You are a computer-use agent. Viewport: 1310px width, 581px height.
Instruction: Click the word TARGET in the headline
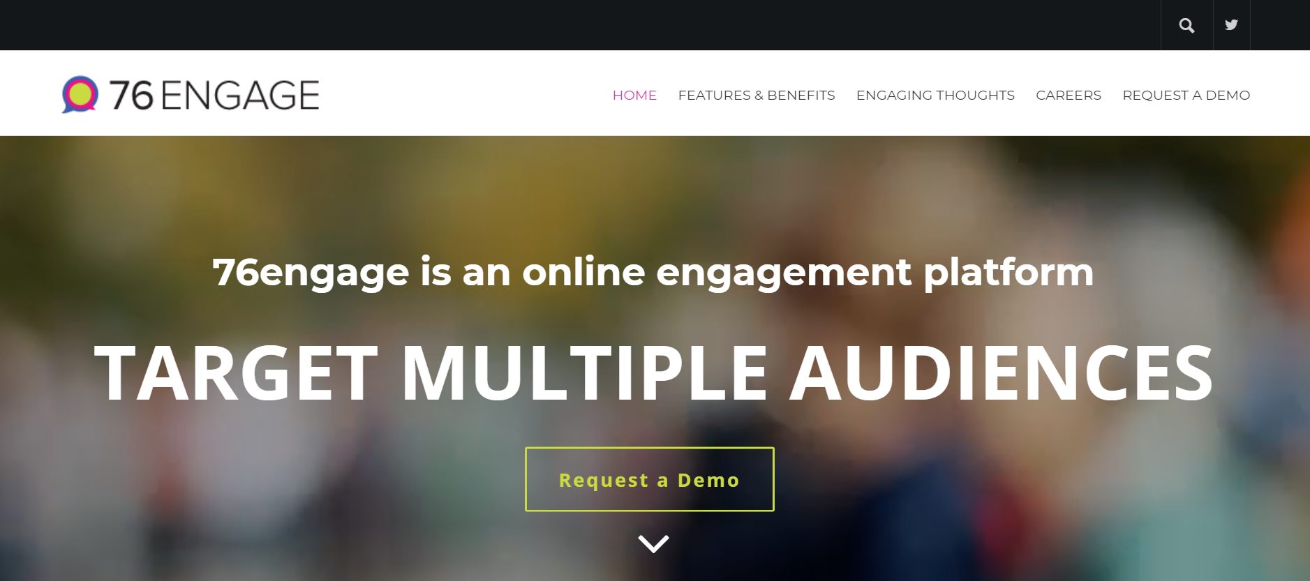(x=236, y=372)
